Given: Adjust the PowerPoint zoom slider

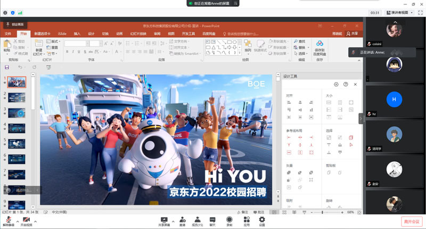Looking at the screenshot, I should tap(323, 212).
